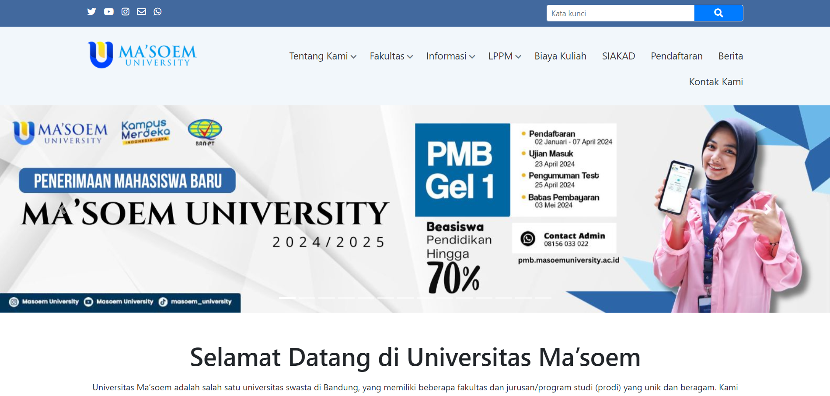830x396 pixels.
Task: Click the paragraph starting Universitas Ma'soem adalah
Action: pyautogui.click(x=415, y=387)
